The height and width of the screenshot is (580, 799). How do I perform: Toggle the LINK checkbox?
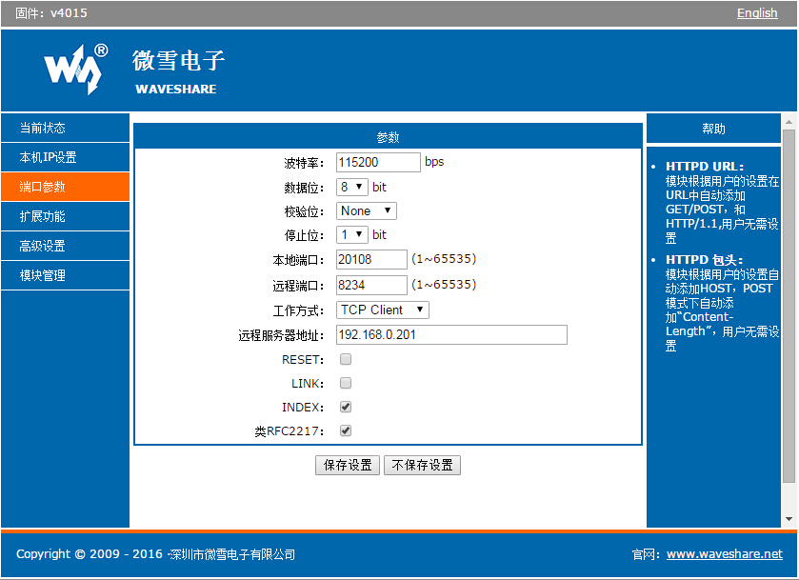pyautogui.click(x=346, y=384)
